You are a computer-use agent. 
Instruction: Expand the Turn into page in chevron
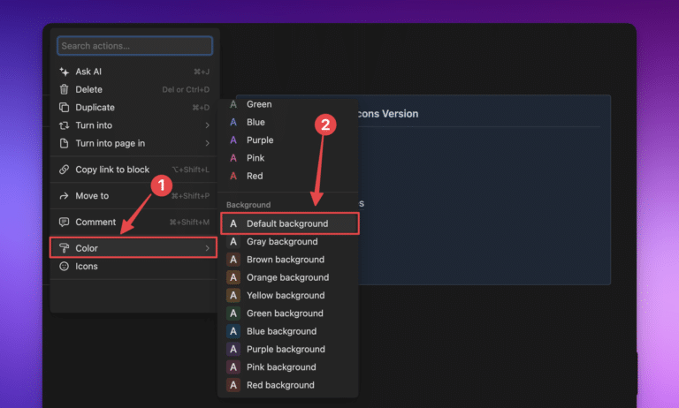pyautogui.click(x=207, y=143)
